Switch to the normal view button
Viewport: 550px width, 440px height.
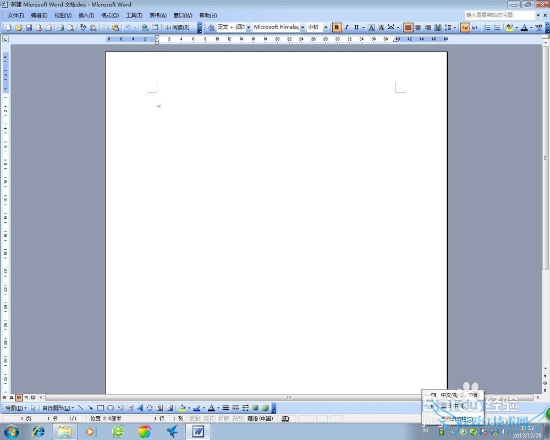pyautogui.click(x=4, y=398)
